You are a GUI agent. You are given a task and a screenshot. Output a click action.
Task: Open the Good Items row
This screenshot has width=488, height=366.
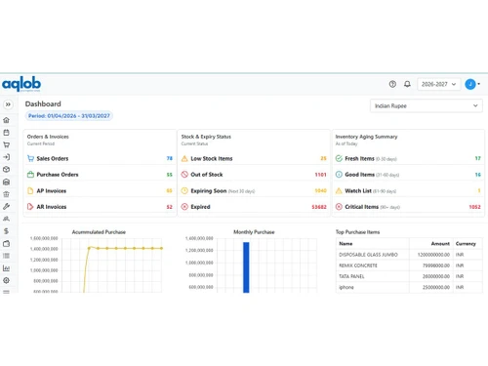coord(408,175)
